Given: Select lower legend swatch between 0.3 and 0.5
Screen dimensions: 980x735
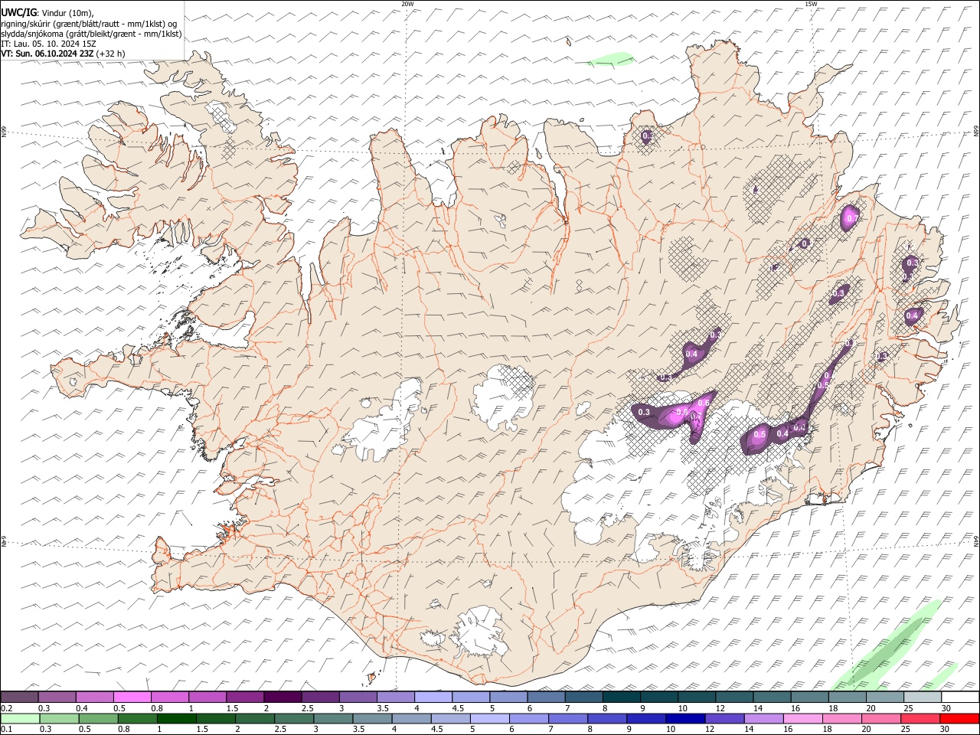Looking at the screenshot, I should pyautogui.click(x=60, y=718).
